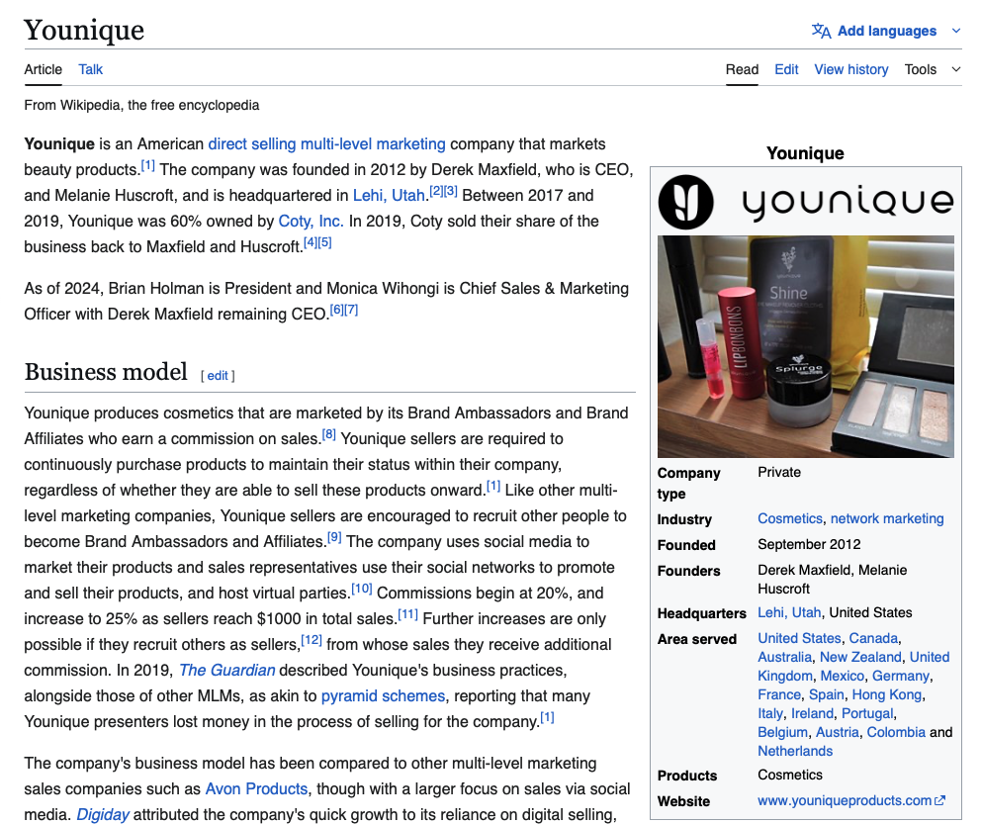Expand the Add languages dropdown chevron
Viewport: 981px width, 824px height.
pos(955,31)
